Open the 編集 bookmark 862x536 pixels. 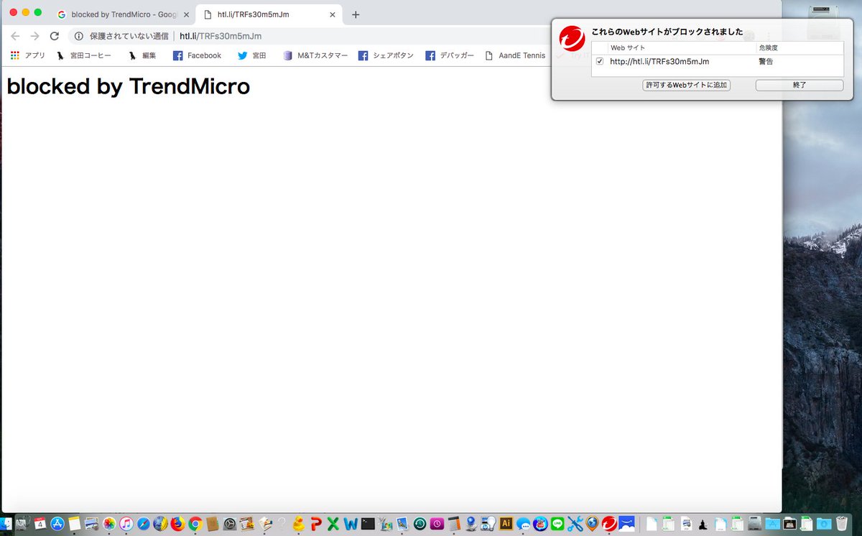[142, 55]
